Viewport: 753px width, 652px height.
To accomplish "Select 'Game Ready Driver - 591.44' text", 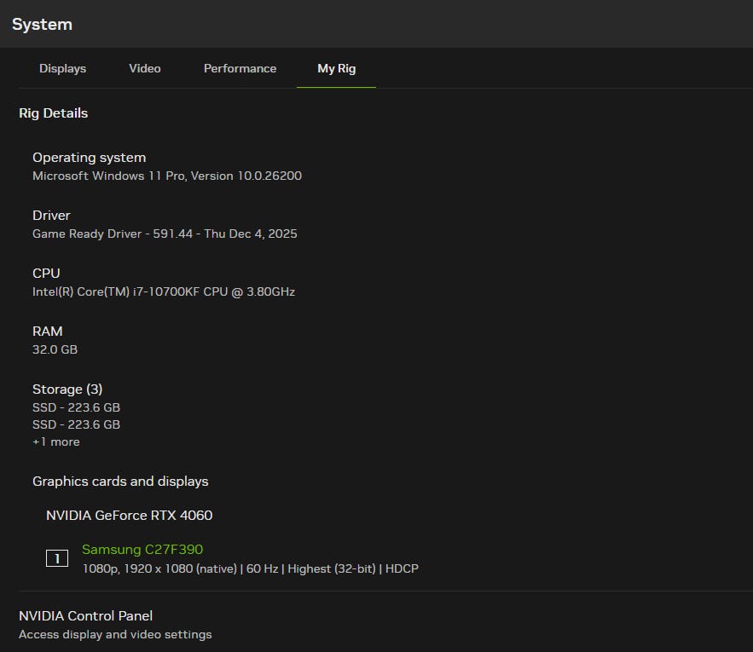I will tap(113, 234).
